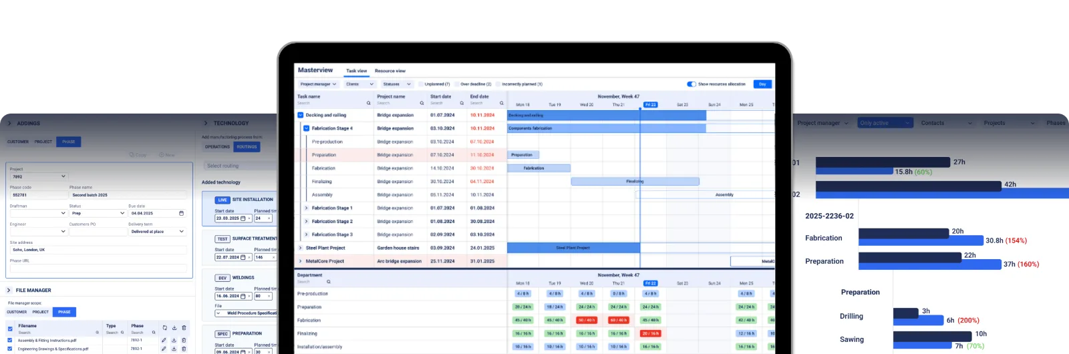
Task: Uncheck Engineering Drawings & Specifications.pdf checkbox
Action: pyautogui.click(x=10, y=349)
